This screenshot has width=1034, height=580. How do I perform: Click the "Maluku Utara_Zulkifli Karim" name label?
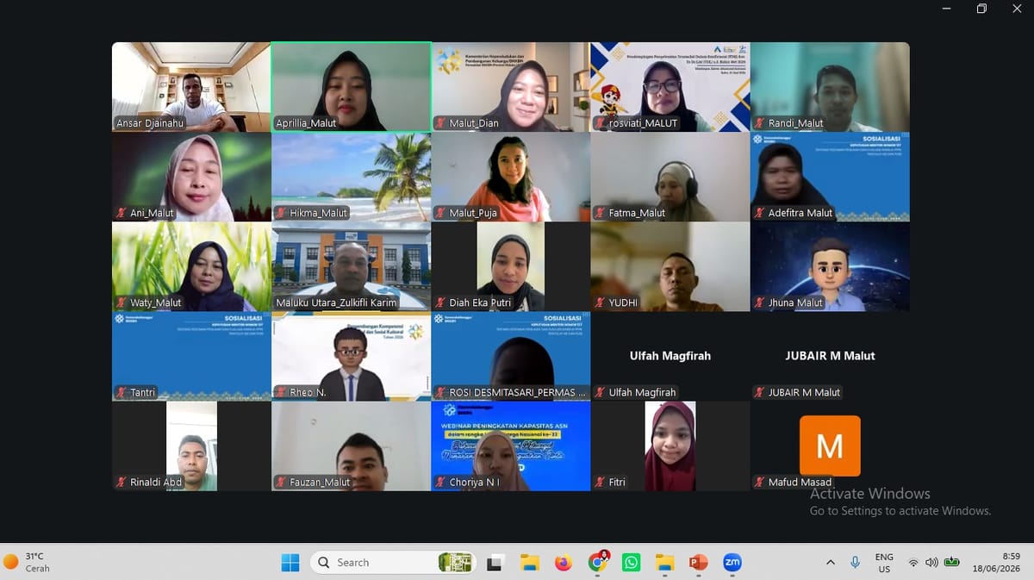[336, 302]
